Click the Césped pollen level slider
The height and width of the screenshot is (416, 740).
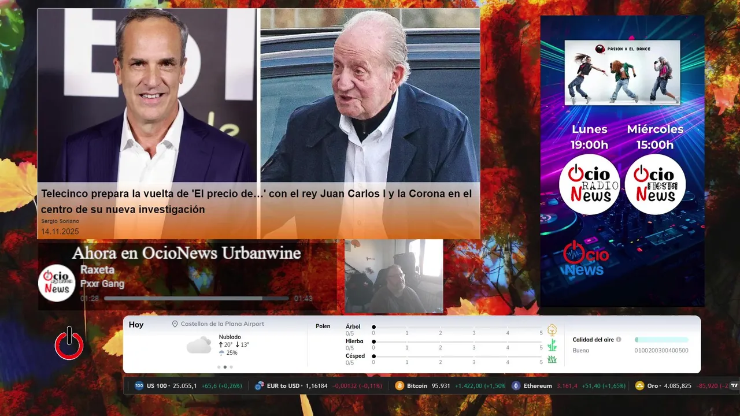(x=458, y=356)
